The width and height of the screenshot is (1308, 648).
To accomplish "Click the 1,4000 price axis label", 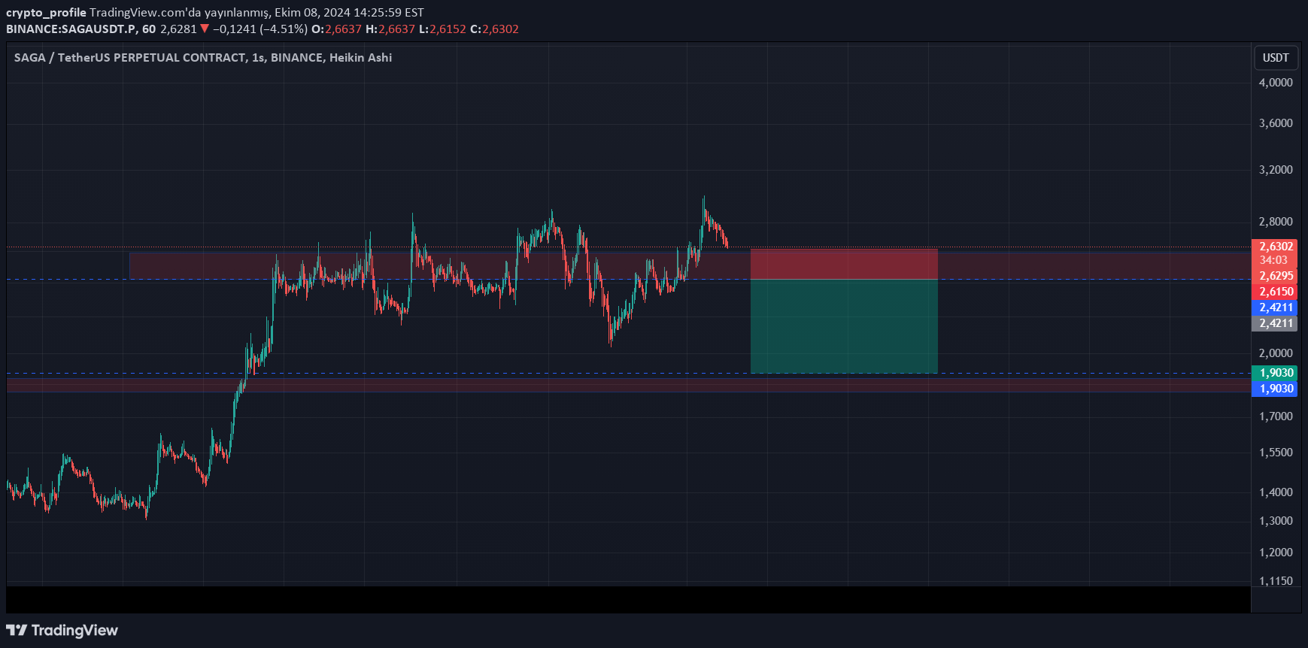I will [1276, 492].
